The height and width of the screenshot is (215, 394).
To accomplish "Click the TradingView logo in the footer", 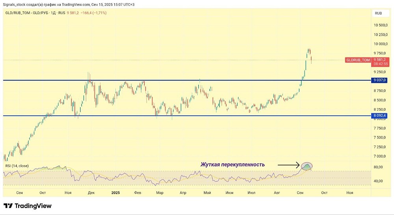I will point(28,206).
